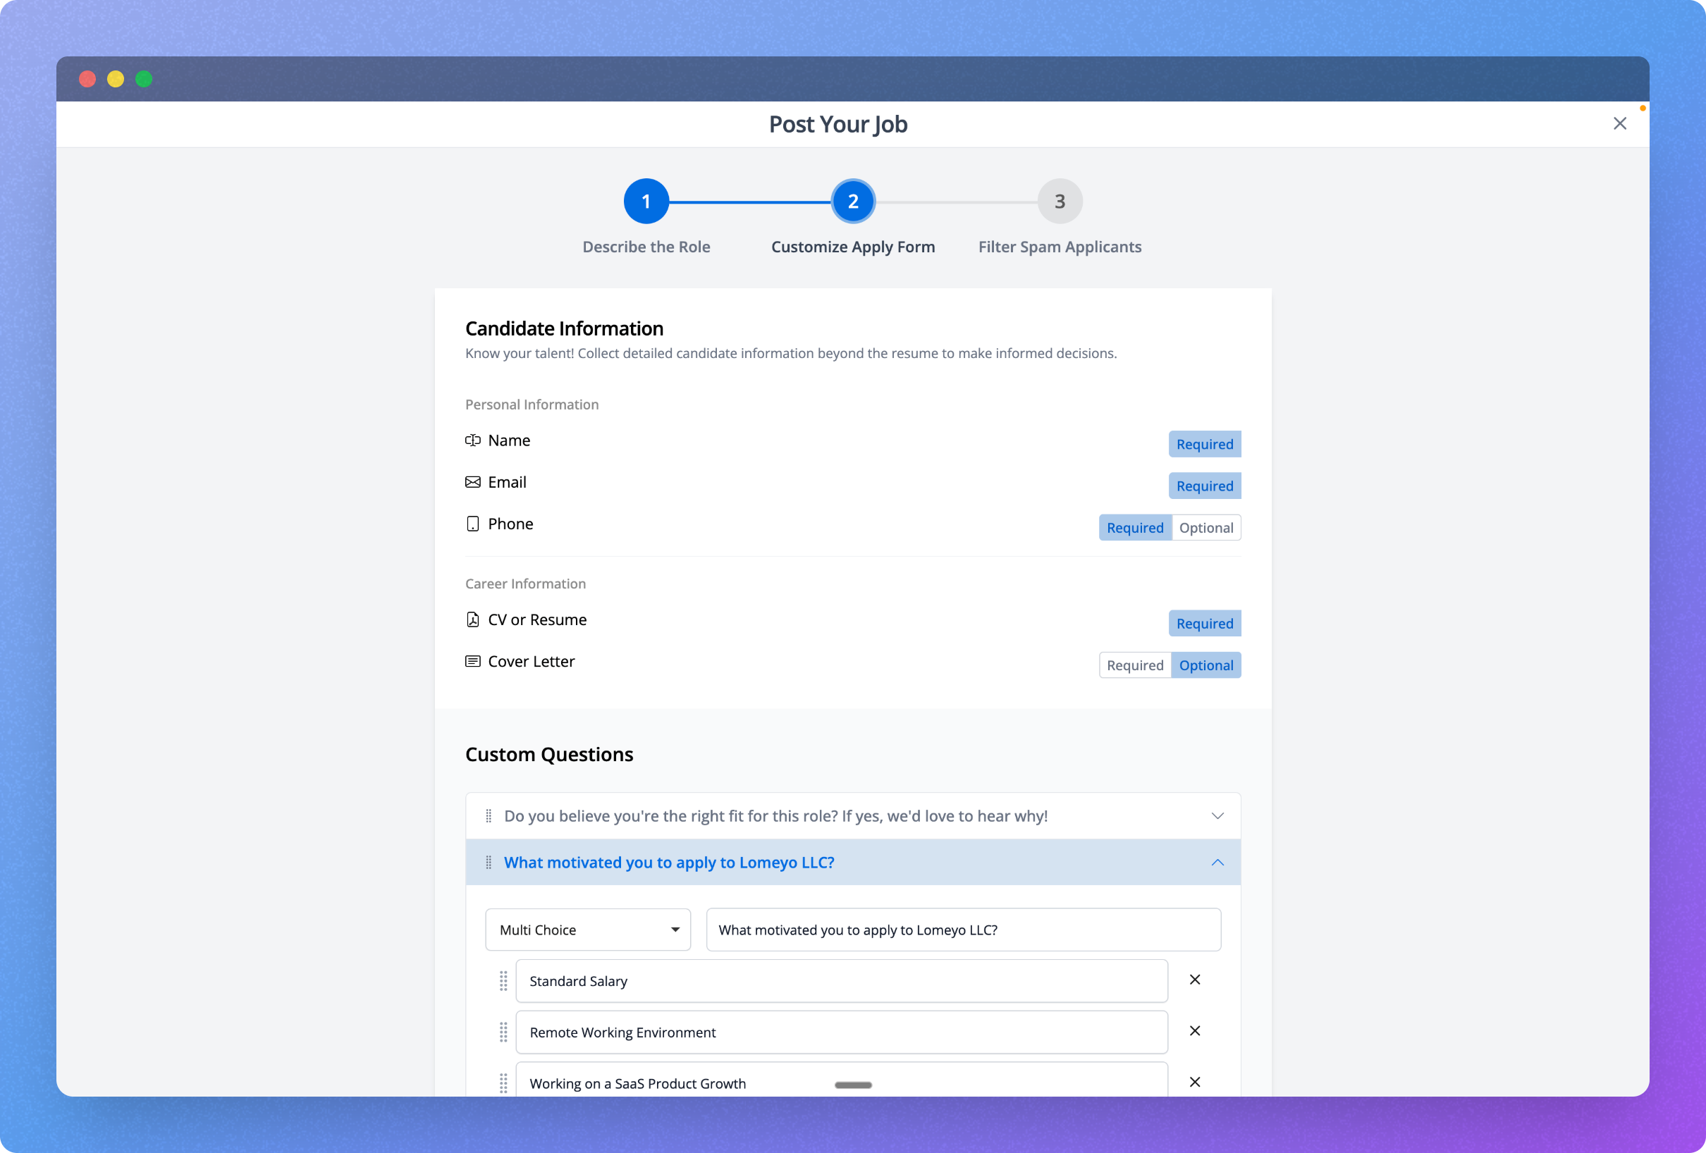This screenshot has height=1153, width=1706.
Task: Grab drag handle beside Standard Salary
Action: coord(503,980)
